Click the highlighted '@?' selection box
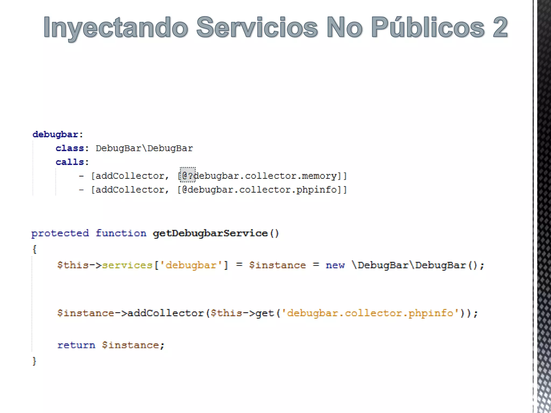The height and width of the screenshot is (413, 551). tap(188, 175)
